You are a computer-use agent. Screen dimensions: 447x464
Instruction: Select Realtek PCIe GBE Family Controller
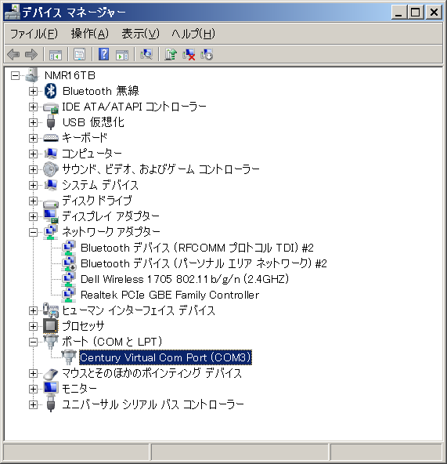point(170,295)
